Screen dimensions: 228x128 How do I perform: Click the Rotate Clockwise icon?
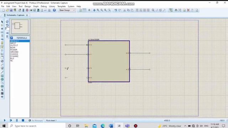click(7, 22)
